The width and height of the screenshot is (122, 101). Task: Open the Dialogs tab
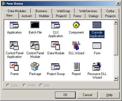(94, 16)
